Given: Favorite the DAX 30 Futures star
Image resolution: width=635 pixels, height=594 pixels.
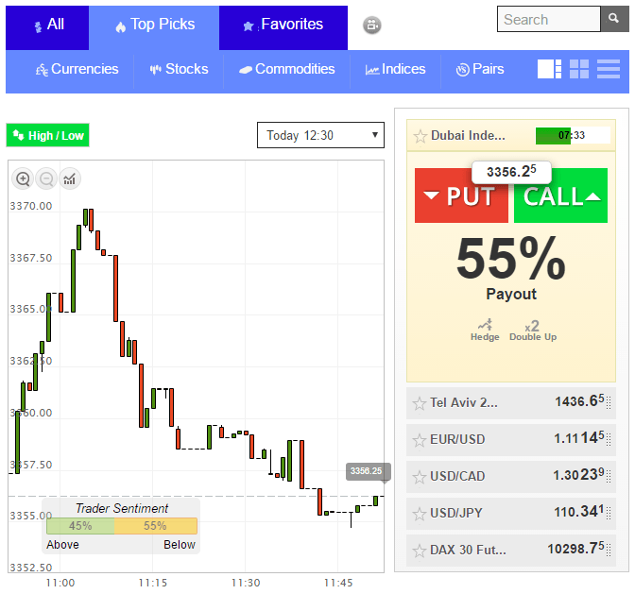Looking at the screenshot, I should (x=420, y=551).
